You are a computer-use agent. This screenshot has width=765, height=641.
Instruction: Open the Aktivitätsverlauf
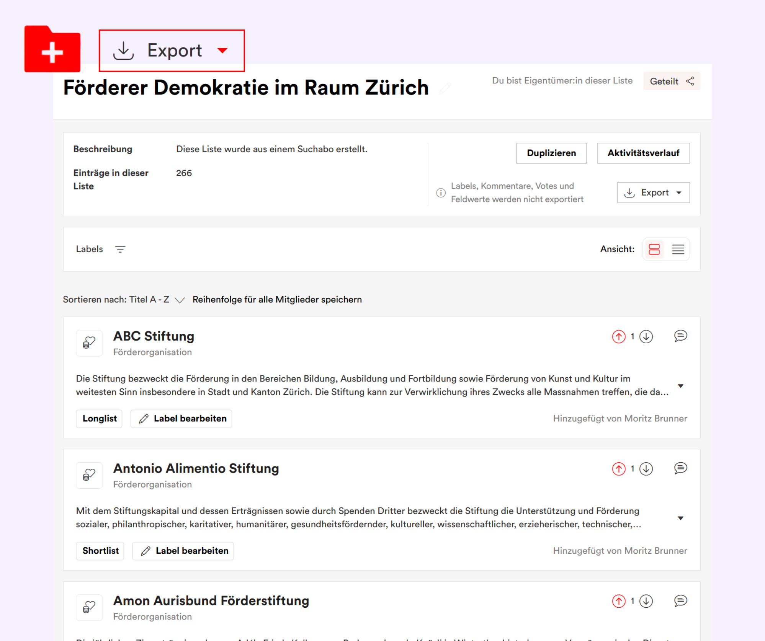643,153
